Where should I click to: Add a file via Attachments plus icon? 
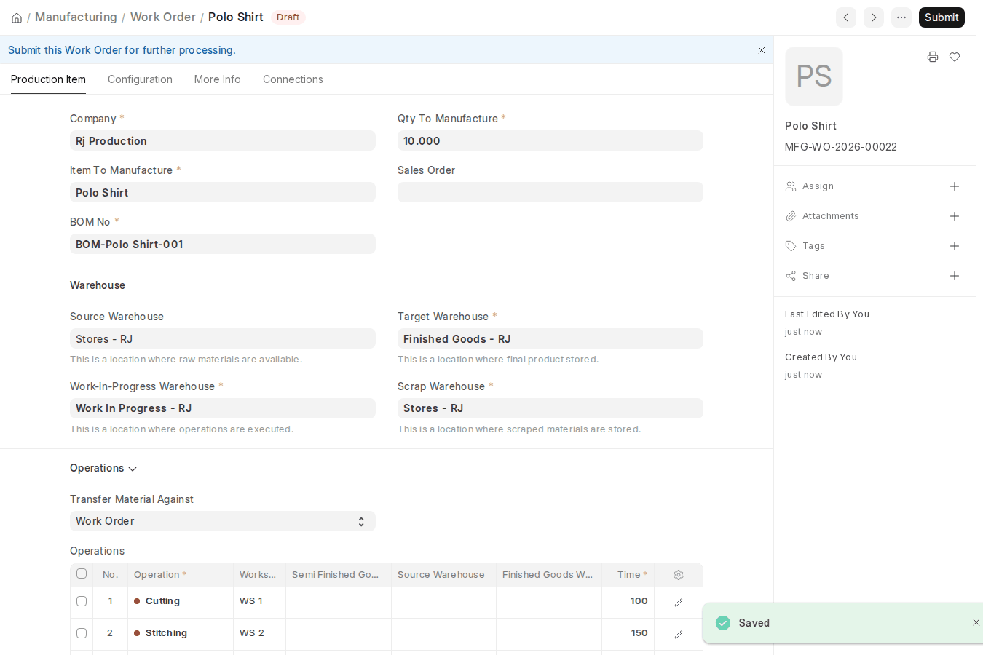955,216
